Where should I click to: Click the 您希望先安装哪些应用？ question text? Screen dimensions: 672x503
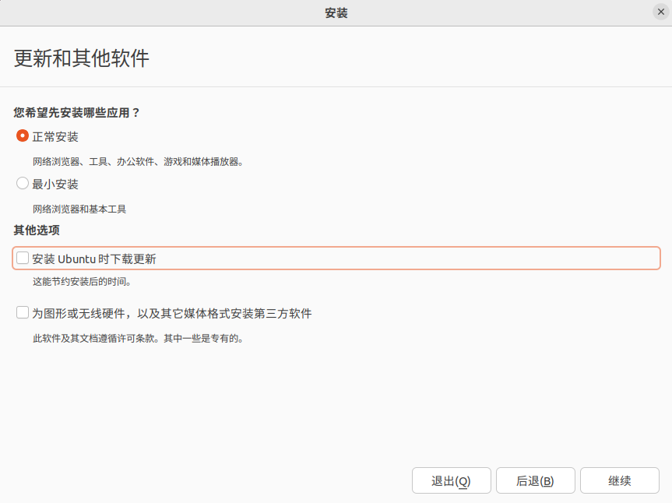tap(76, 113)
